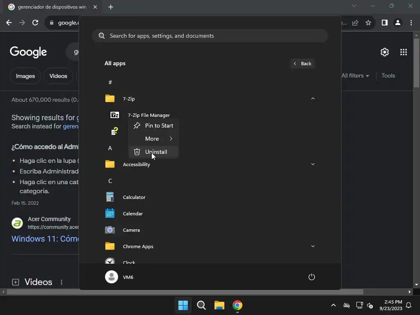Click the Acer Community site icon
Screen dimensions: 420x315
point(17,223)
